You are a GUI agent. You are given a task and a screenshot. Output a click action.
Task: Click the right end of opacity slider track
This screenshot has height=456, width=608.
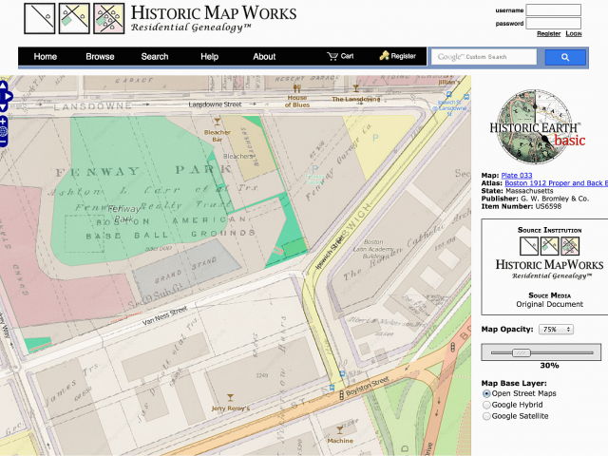click(591, 352)
